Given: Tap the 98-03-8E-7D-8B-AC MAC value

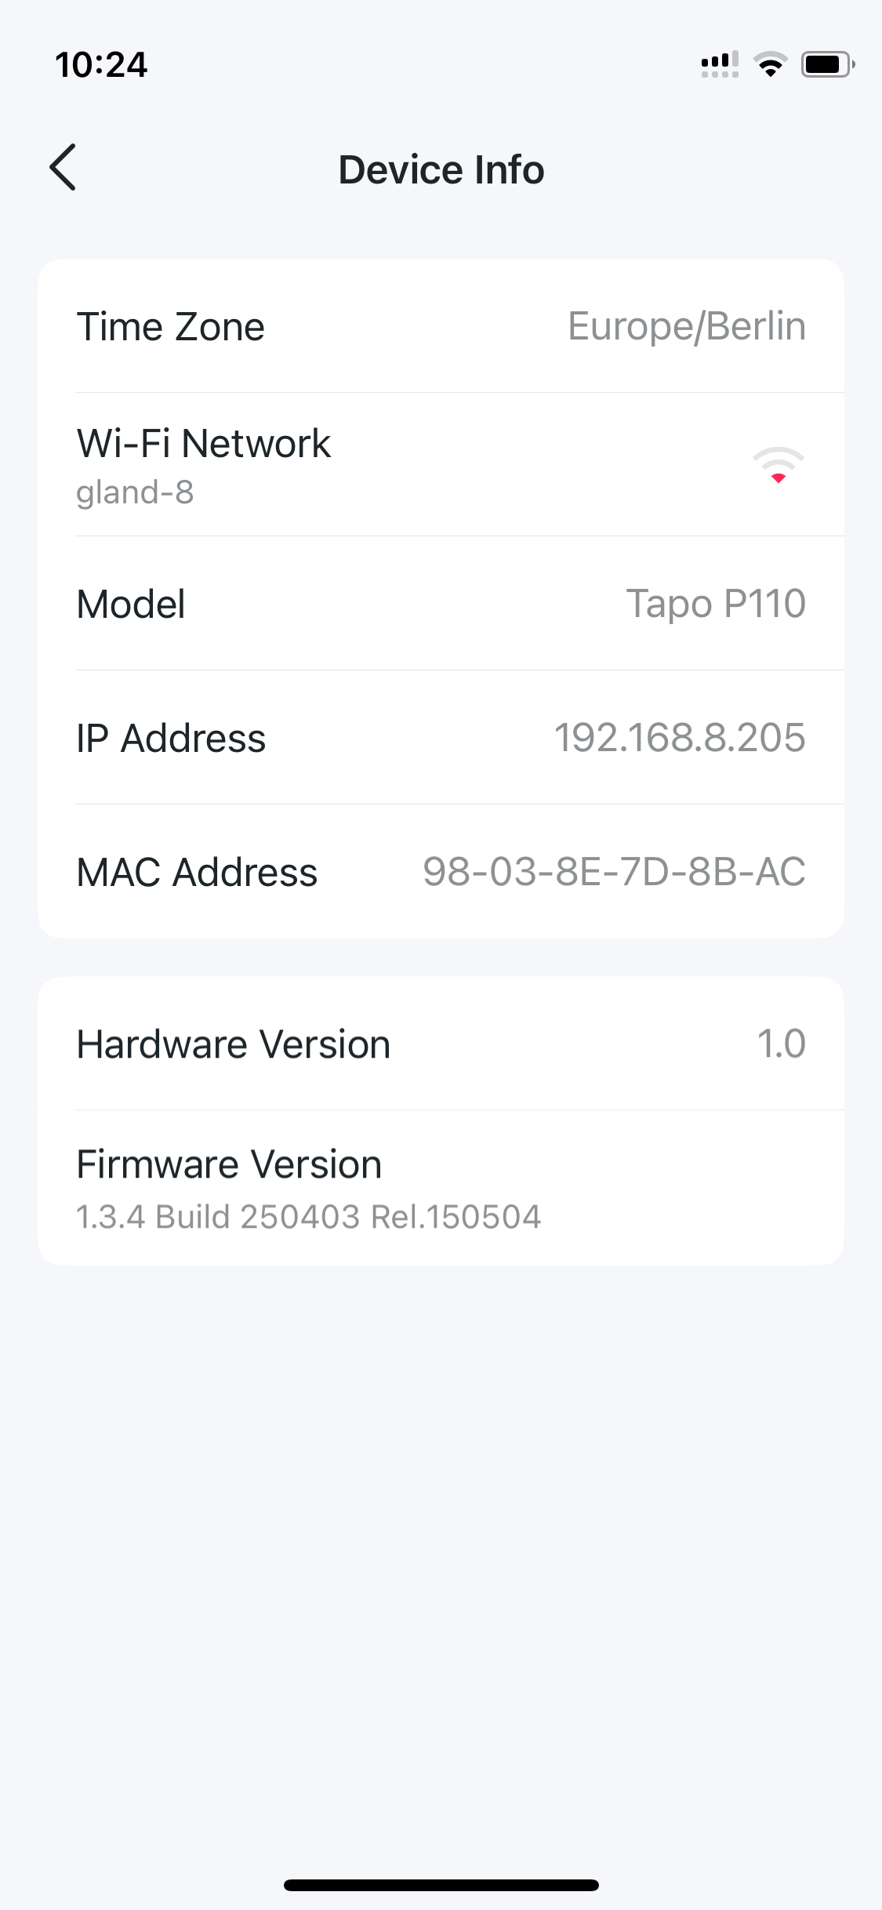Looking at the screenshot, I should pyautogui.click(x=614, y=872).
